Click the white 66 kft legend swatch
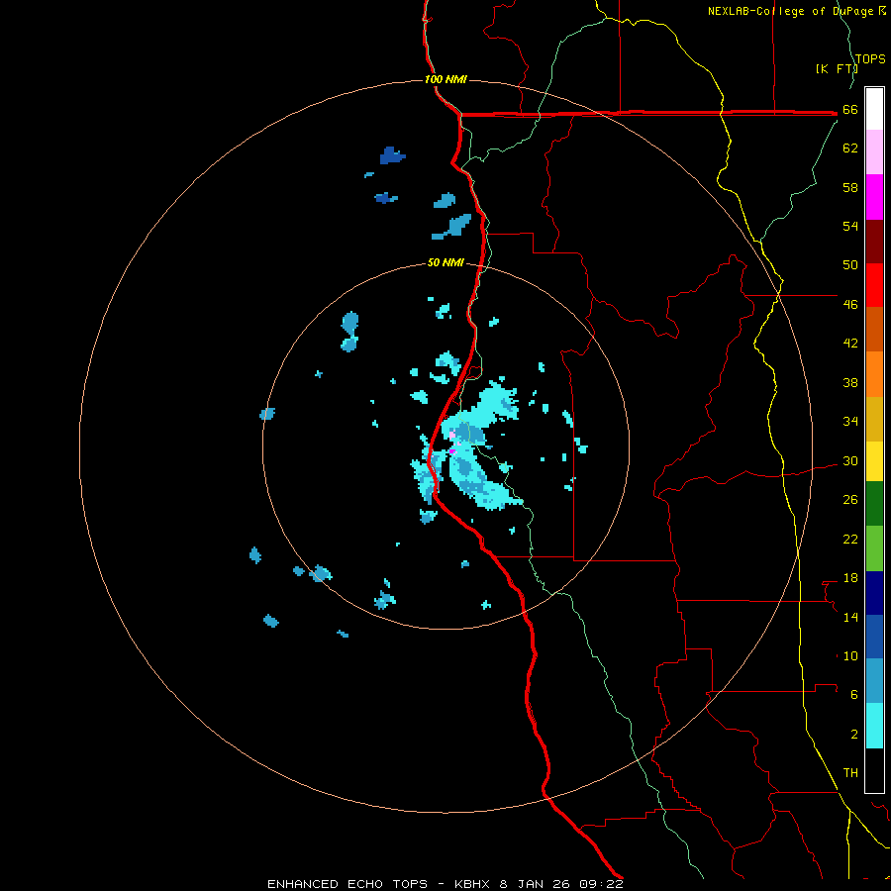Screen dimensions: 891x891 click(x=874, y=109)
